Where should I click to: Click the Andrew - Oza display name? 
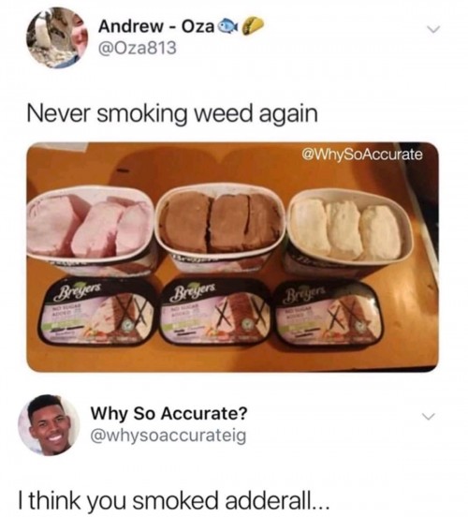coord(156,27)
